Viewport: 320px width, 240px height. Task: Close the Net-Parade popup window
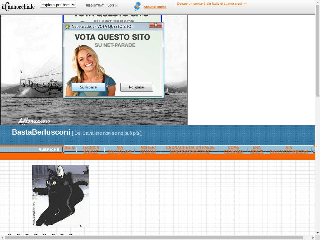(155, 25)
